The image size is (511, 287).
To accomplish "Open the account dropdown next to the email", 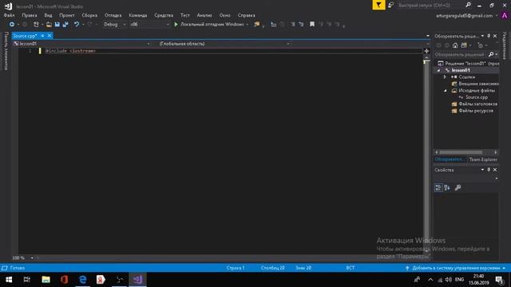I will (x=497, y=16).
